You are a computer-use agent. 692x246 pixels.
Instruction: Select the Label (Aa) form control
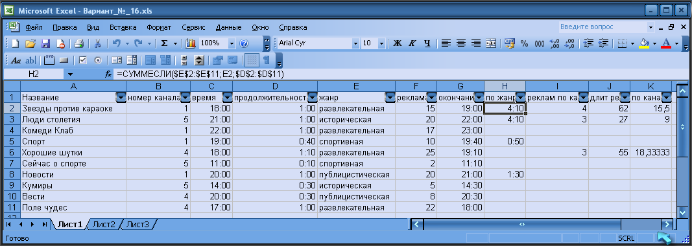point(16,60)
